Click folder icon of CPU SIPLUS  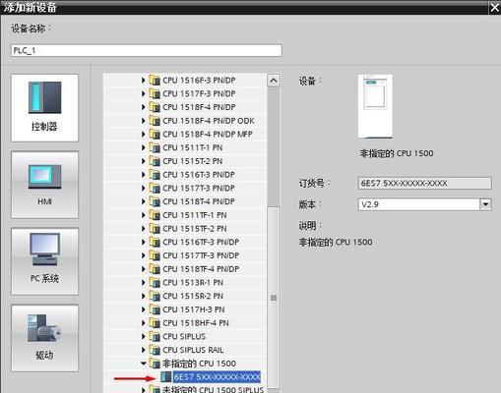tap(155, 336)
